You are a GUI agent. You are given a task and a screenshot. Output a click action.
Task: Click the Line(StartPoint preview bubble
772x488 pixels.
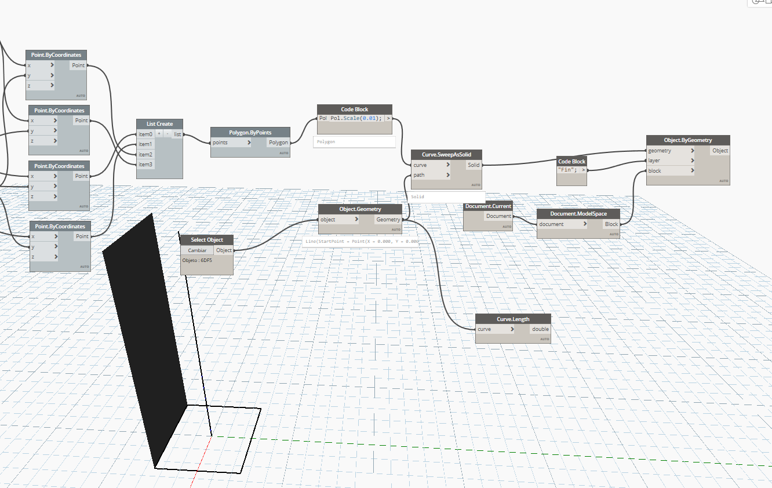(362, 242)
